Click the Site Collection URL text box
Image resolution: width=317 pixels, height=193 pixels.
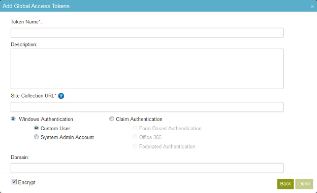(147, 107)
